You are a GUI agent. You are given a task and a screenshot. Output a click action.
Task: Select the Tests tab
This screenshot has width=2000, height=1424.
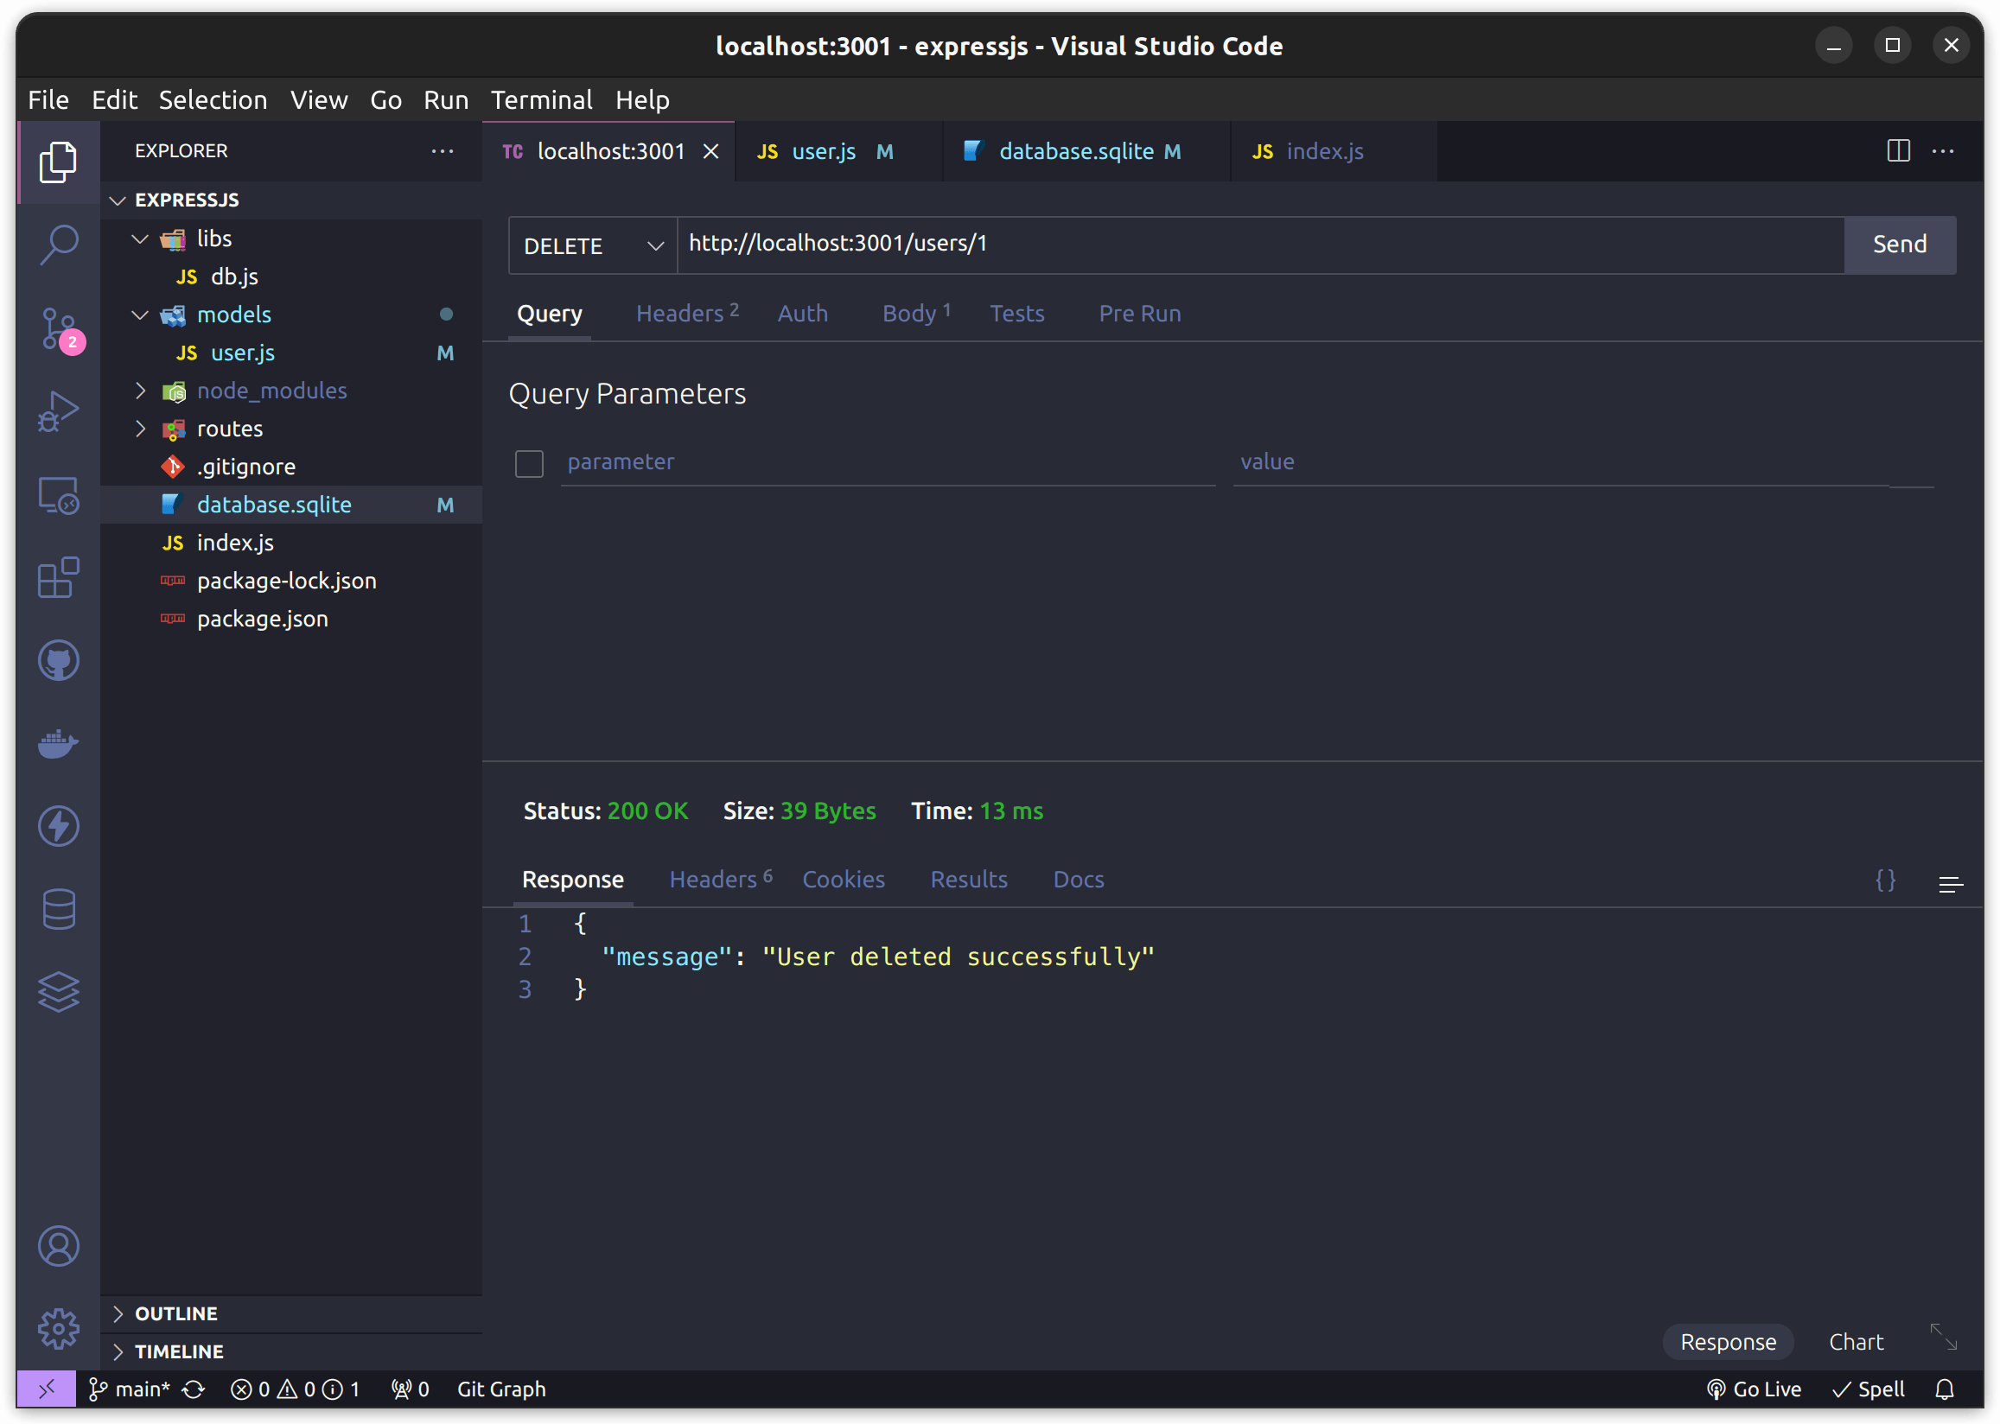1016,313
